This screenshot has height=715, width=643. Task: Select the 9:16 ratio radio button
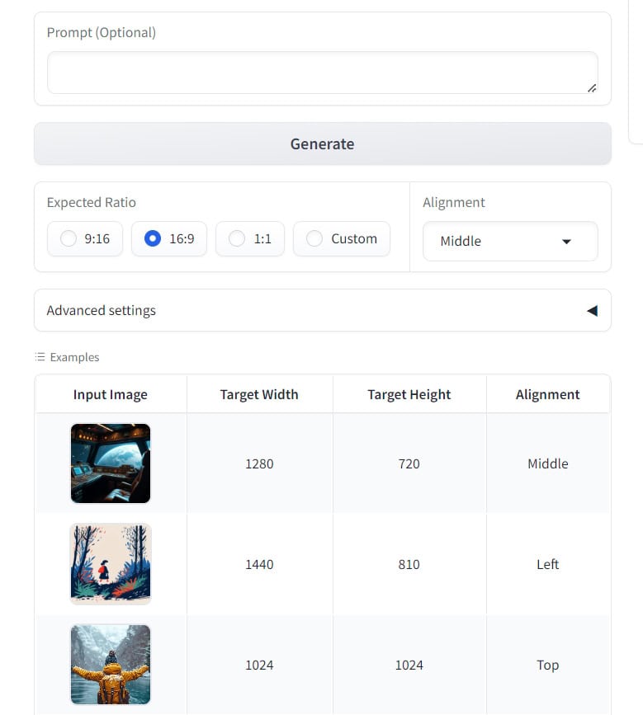click(69, 239)
